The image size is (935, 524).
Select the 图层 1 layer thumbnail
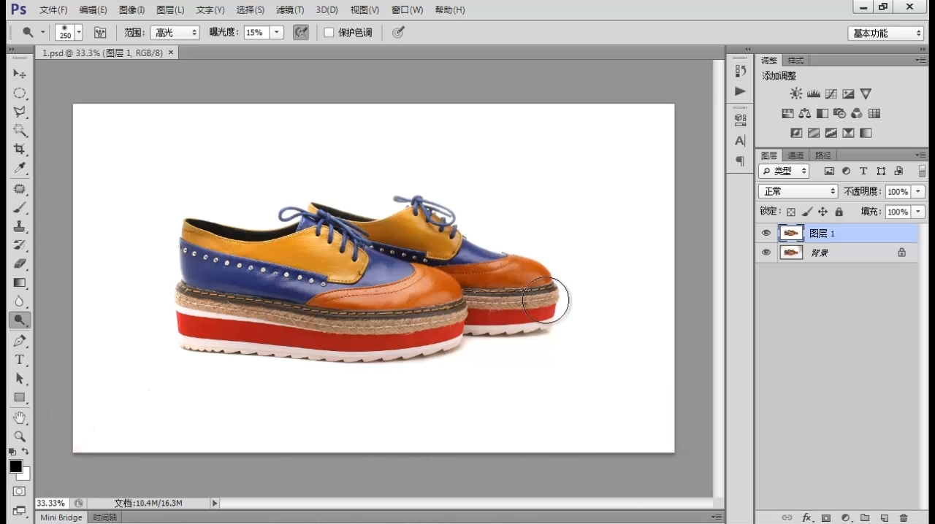coord(791,233)
